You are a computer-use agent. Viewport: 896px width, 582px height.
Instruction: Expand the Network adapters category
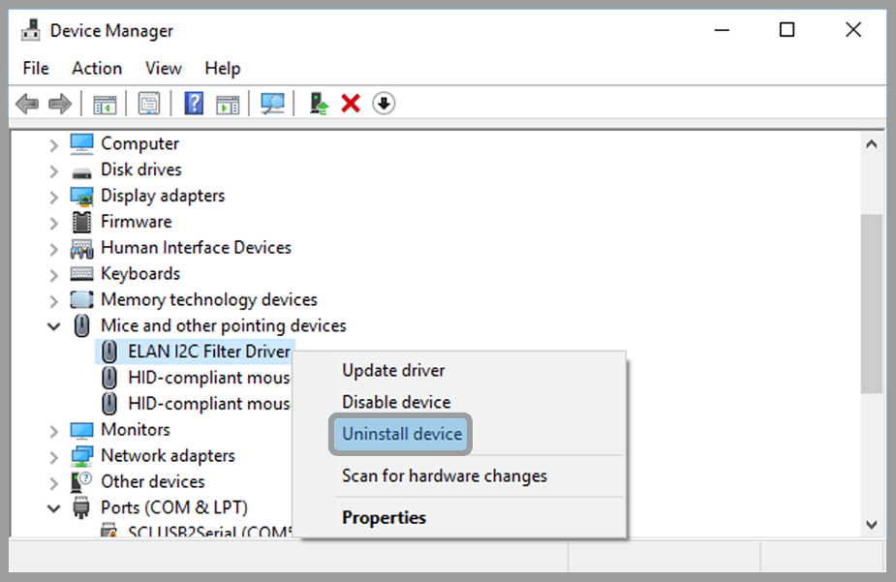tap(54, 455)
